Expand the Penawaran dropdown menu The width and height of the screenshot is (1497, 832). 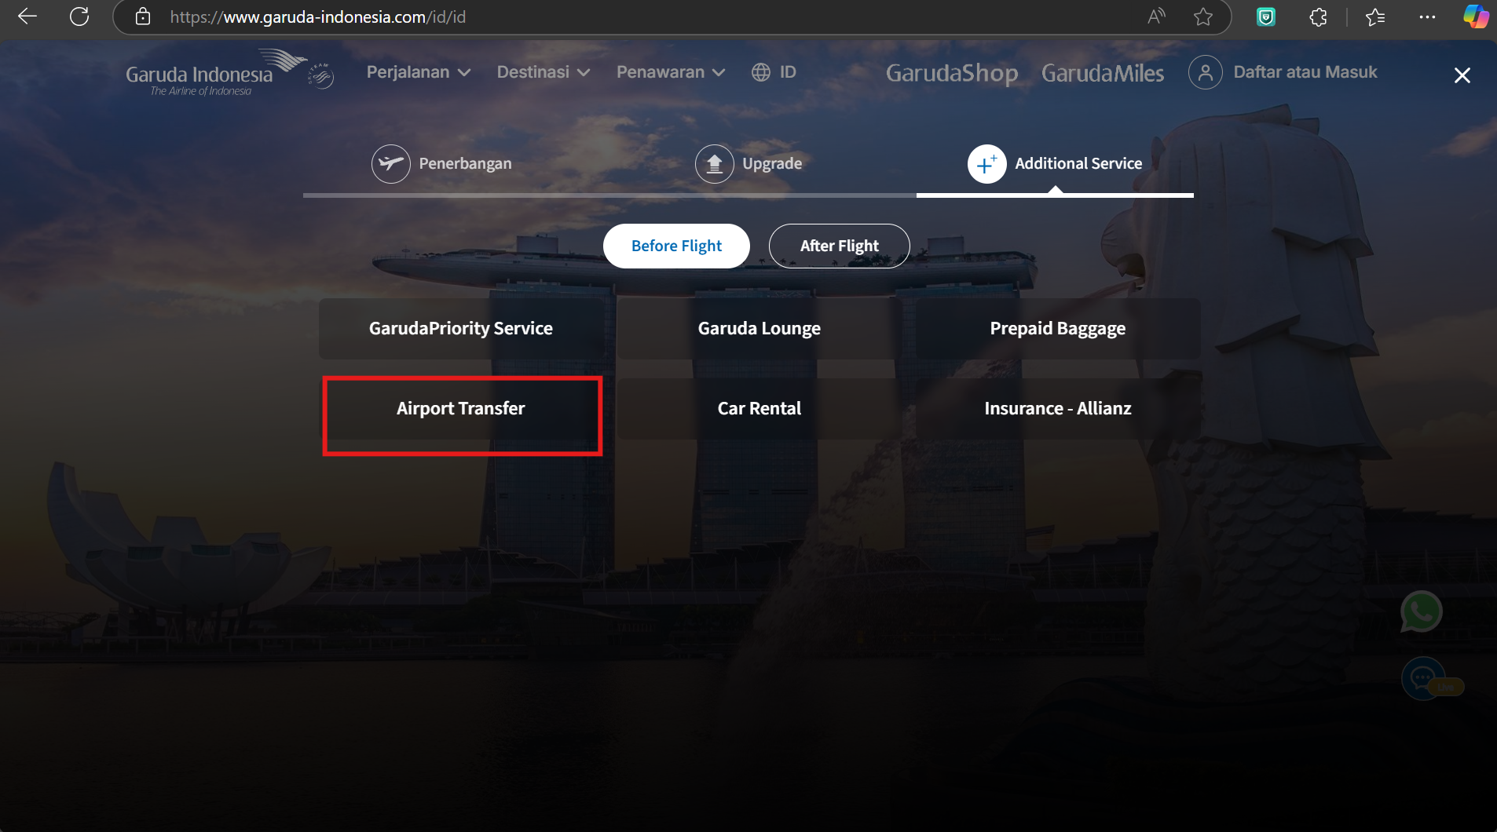point(670,72)
